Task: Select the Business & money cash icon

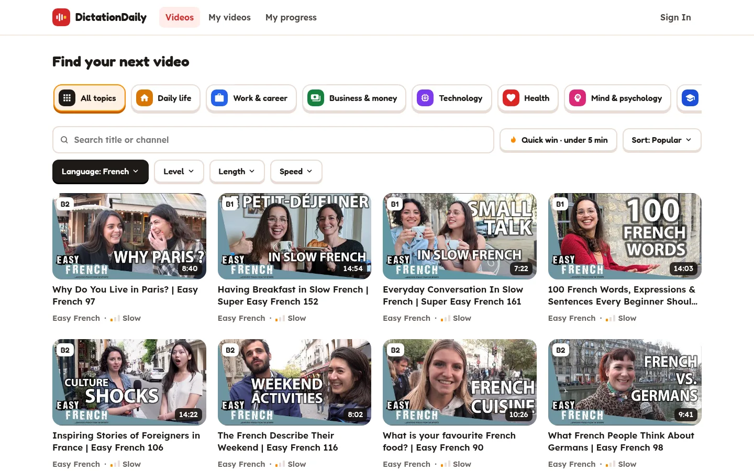Action: (x=316, y=98)
